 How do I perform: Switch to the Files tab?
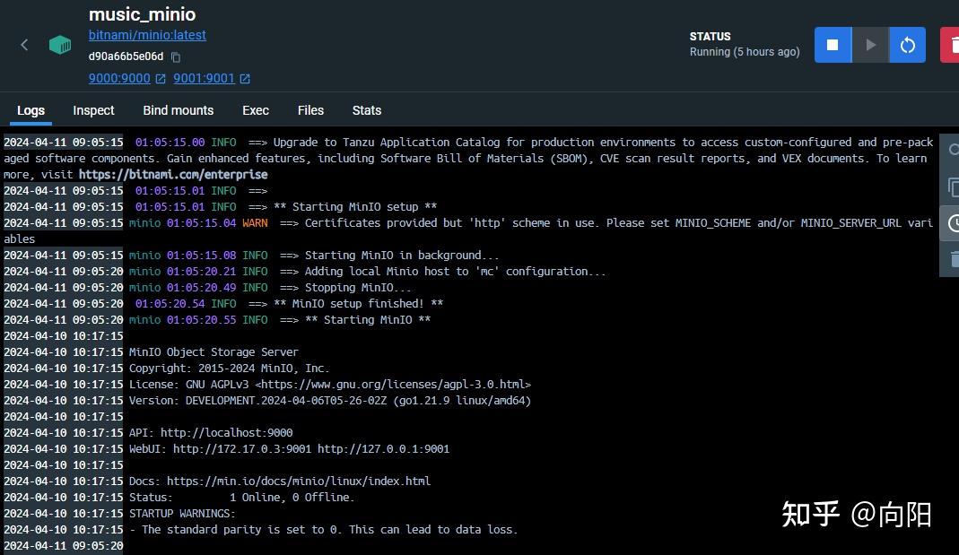[x=310, y=110]
